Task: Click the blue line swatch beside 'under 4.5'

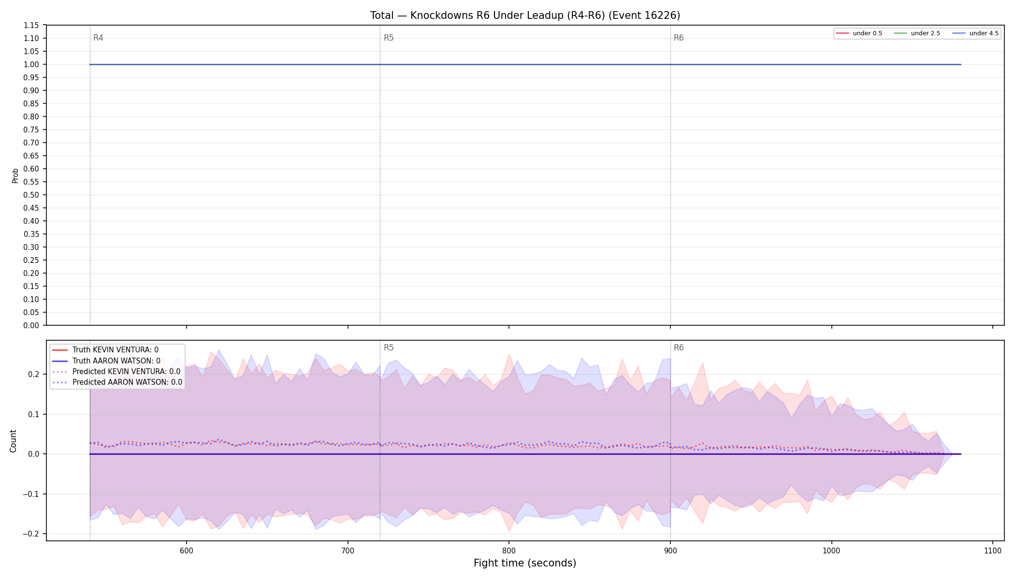Action: coord(959,33)
